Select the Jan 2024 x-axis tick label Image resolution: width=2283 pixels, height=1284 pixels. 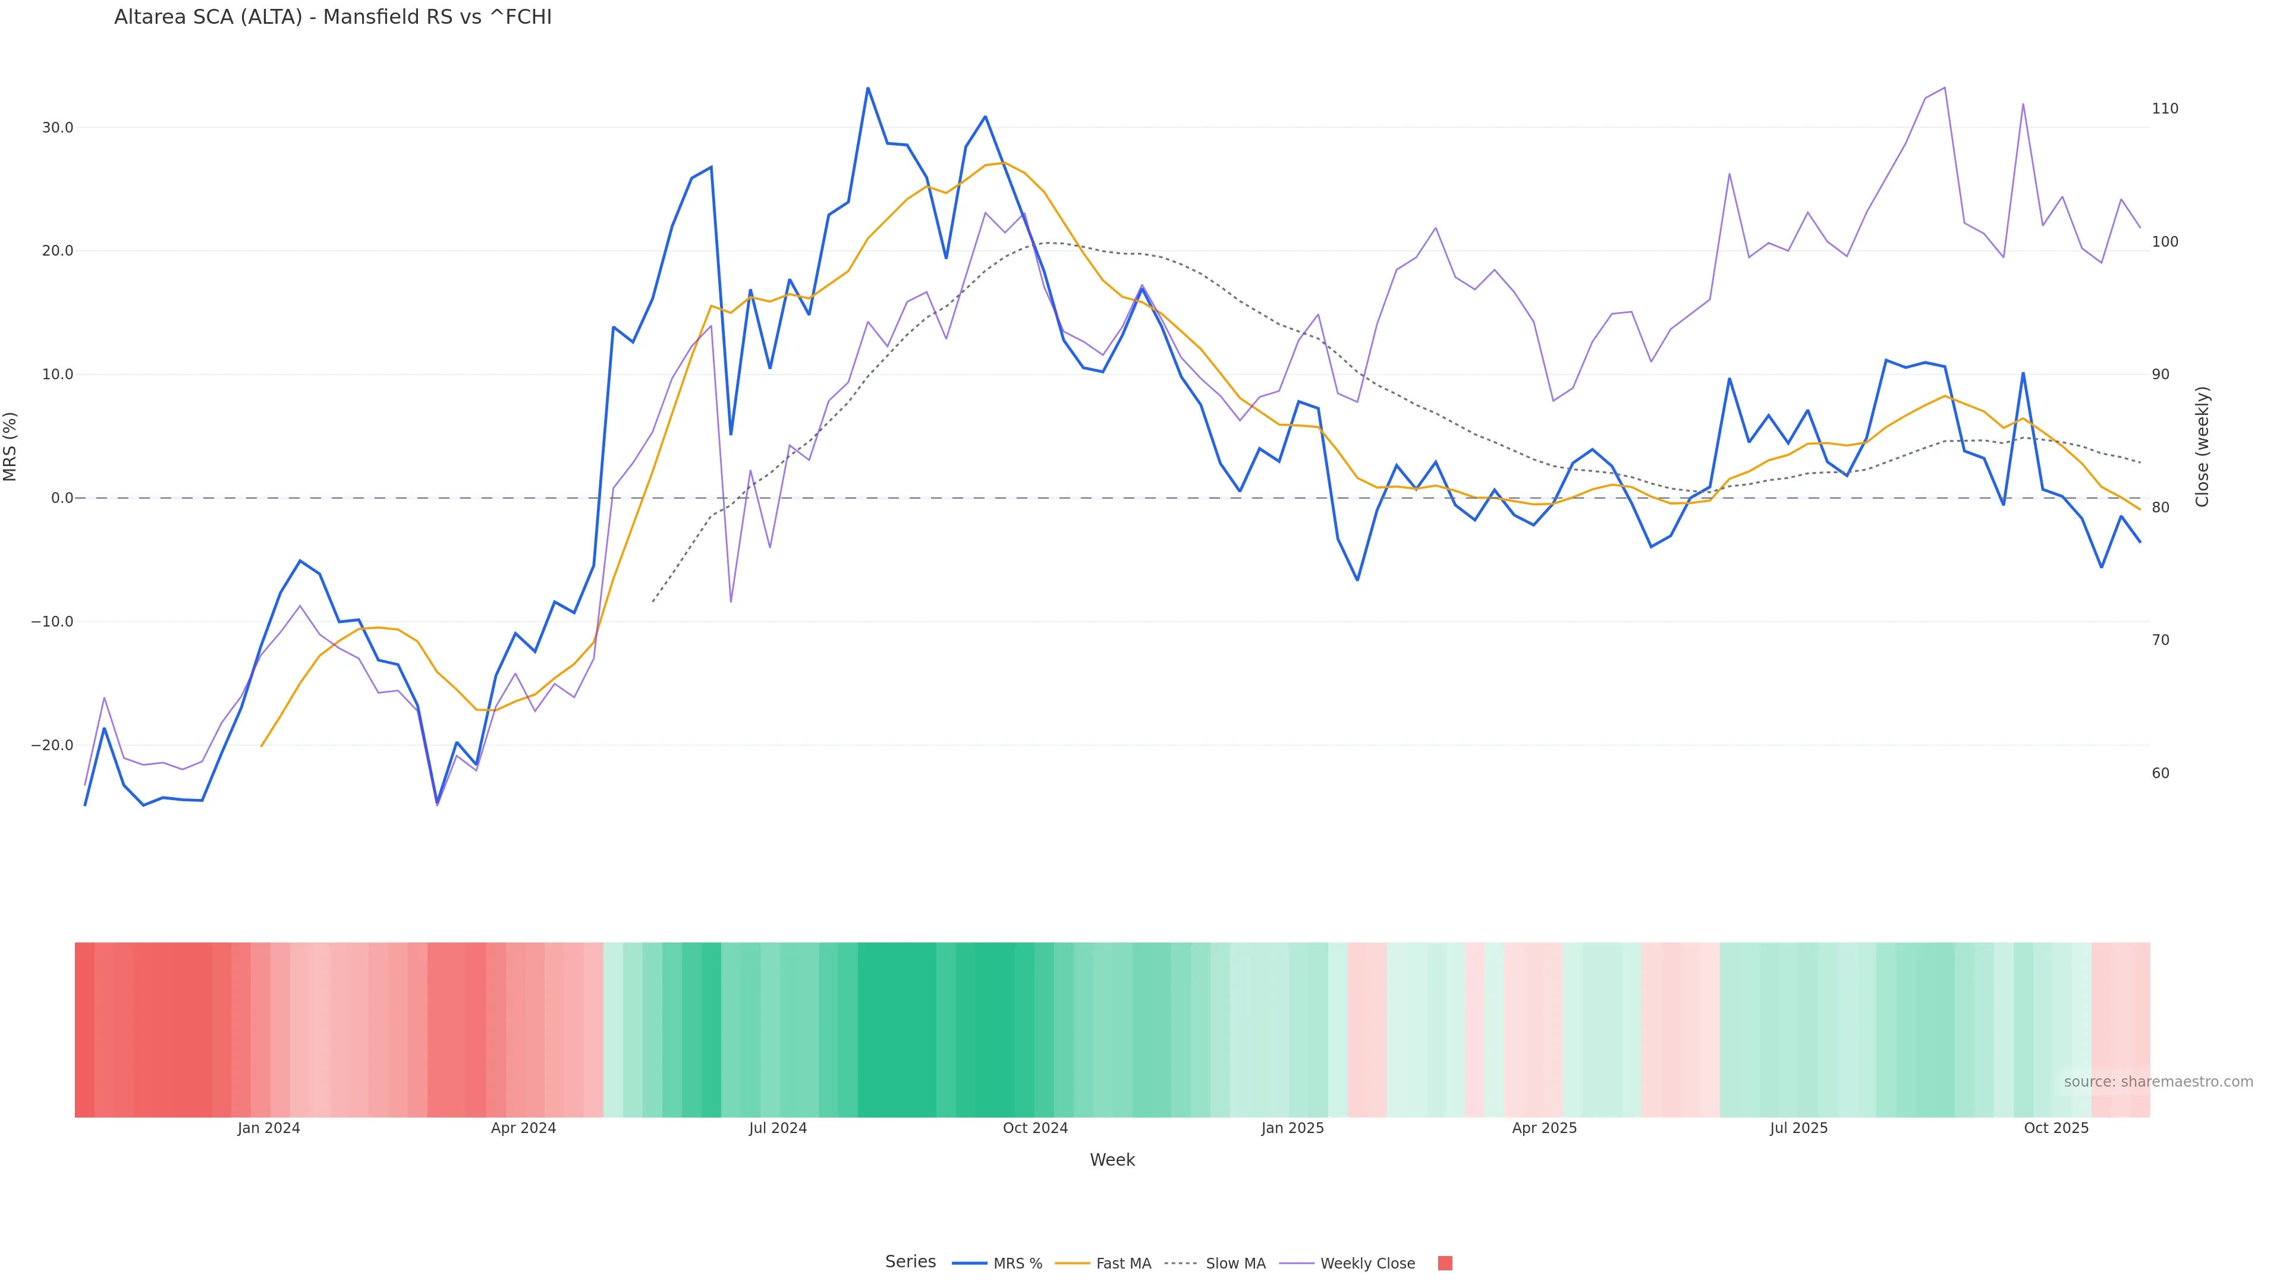click(x=269, y=1128)
